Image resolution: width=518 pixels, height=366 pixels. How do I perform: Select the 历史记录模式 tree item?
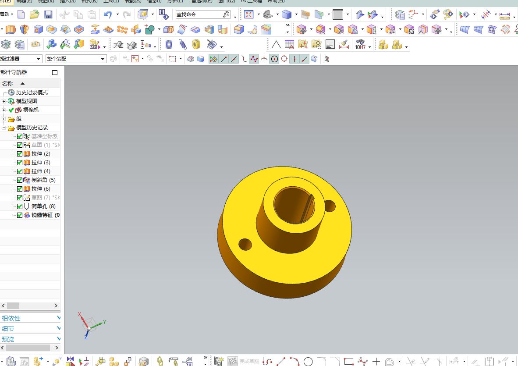pos(32,92)
